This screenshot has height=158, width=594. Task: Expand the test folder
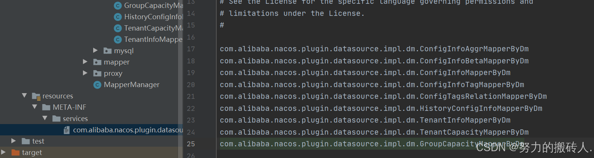point(14,141)
